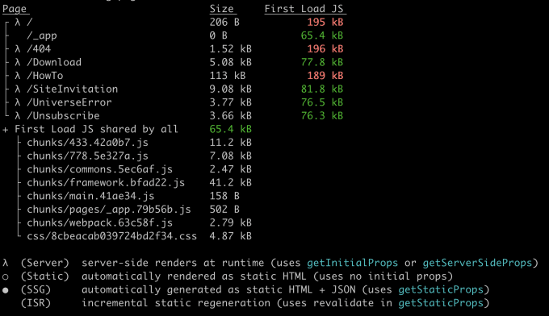This screenshot has width=549, height=316.
Task: Click 'chunks/778.5e327a.js' file name
Action: point(87,156)
